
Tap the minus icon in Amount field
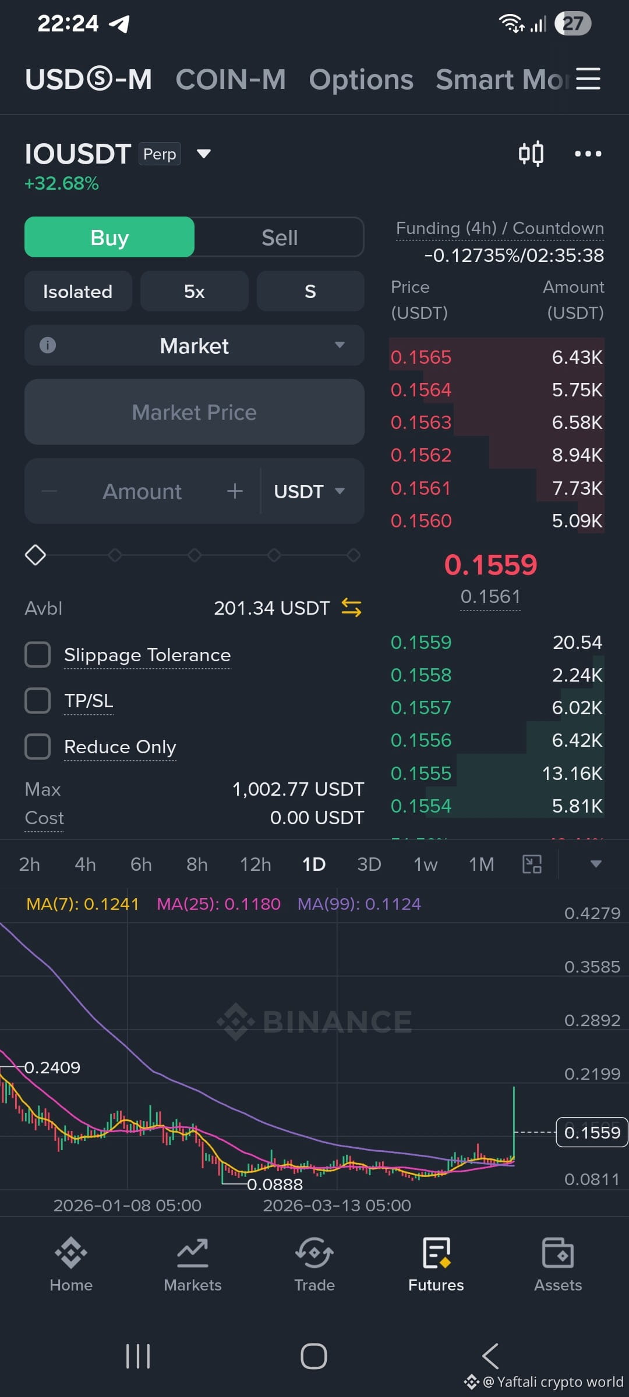click(x=50, y=491)
